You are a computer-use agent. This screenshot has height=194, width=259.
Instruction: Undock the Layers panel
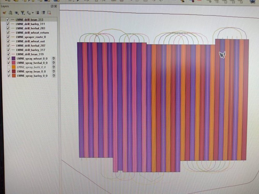[x=52, y=6]
